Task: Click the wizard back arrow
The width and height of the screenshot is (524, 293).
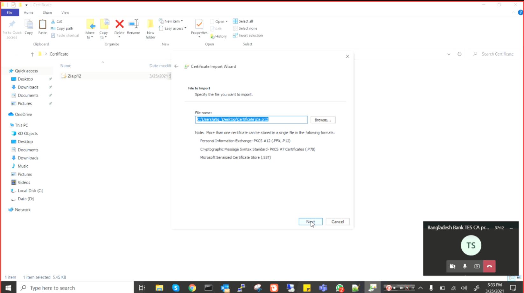Action: 176,66
